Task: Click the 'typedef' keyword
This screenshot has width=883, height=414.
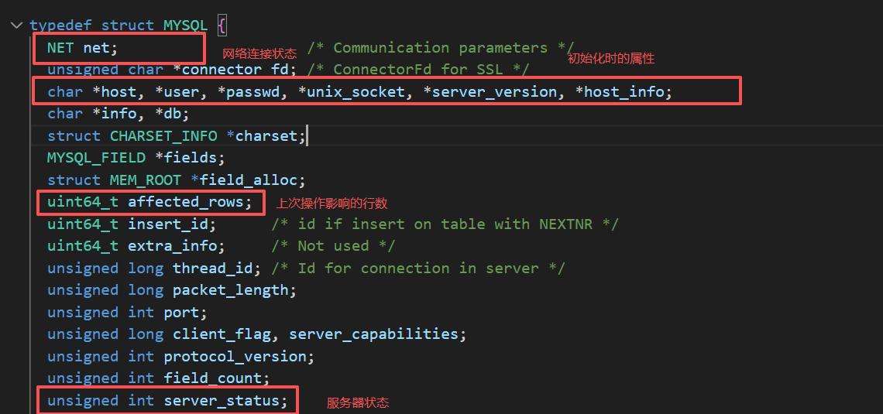Action: (61, 26)
